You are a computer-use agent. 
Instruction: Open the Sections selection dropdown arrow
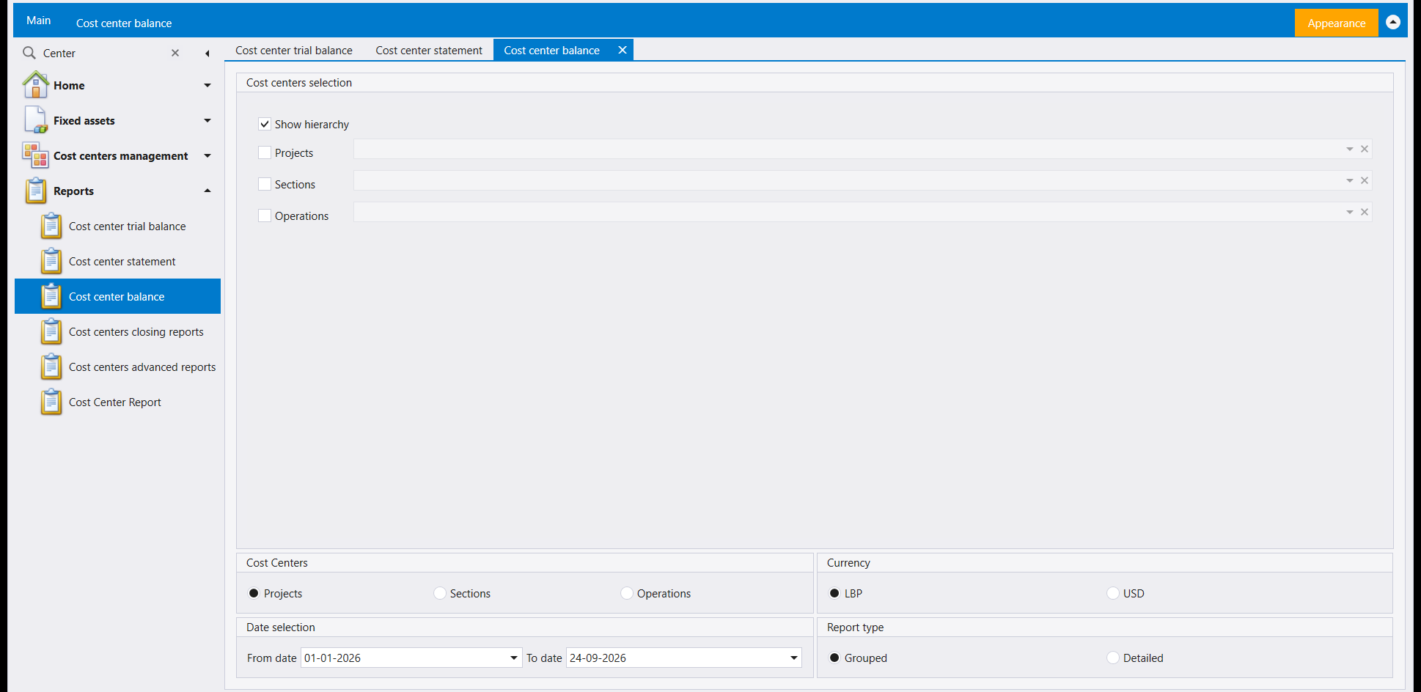pos(1349,180)
